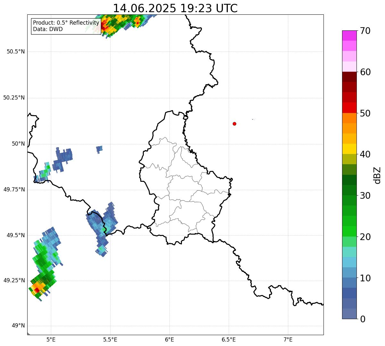The height and width of the screenshot is (346, 385).
Task: Click the red location marker dot
Action: click(x=234, y=124)
